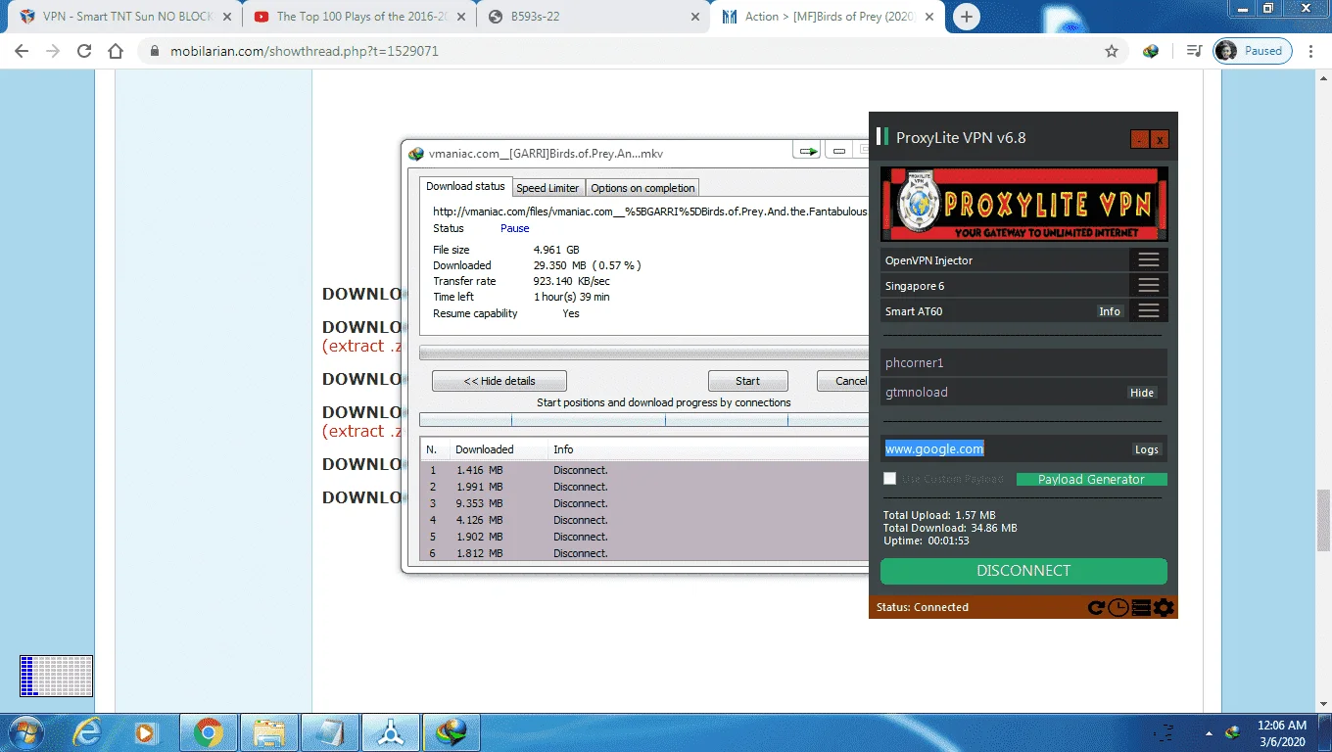Minimize the ProxyLite VPN window
Image resolution: width=1332 pixels, height=752 pixels.
coord(1139,139)
